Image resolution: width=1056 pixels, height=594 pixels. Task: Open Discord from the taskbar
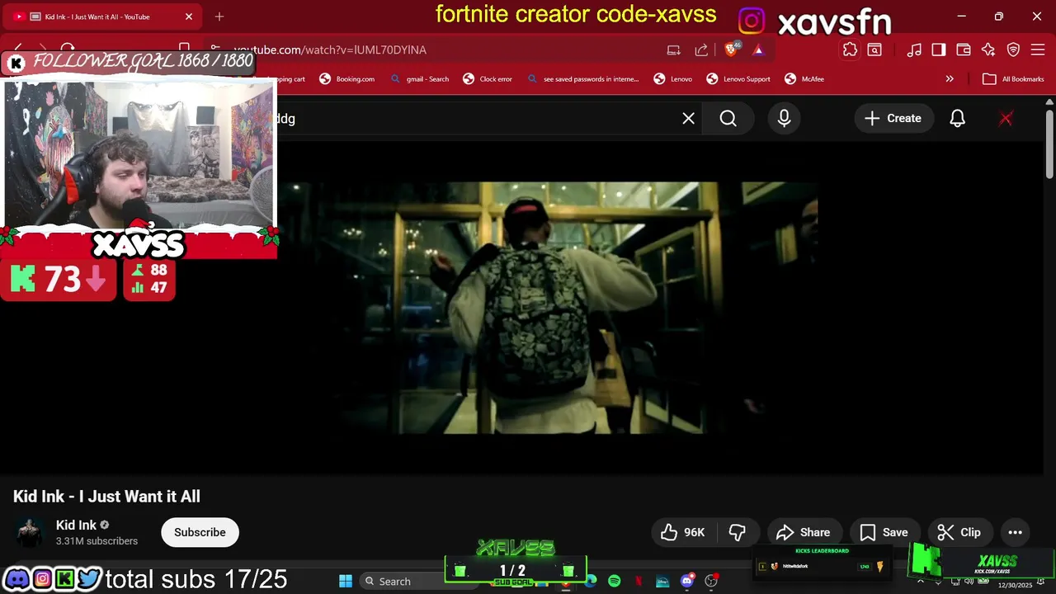point(686,582)
